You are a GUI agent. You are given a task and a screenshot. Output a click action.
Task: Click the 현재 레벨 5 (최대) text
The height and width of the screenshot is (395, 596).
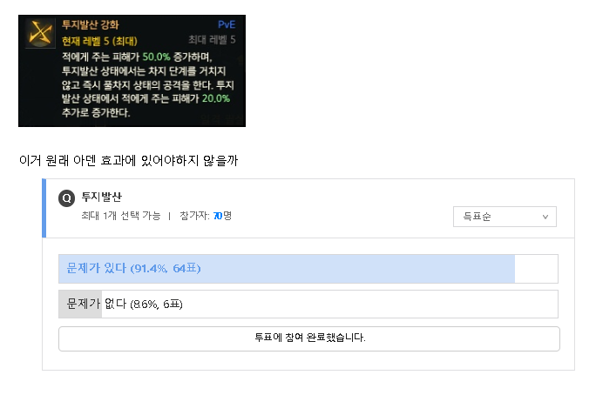pos(99,41)
